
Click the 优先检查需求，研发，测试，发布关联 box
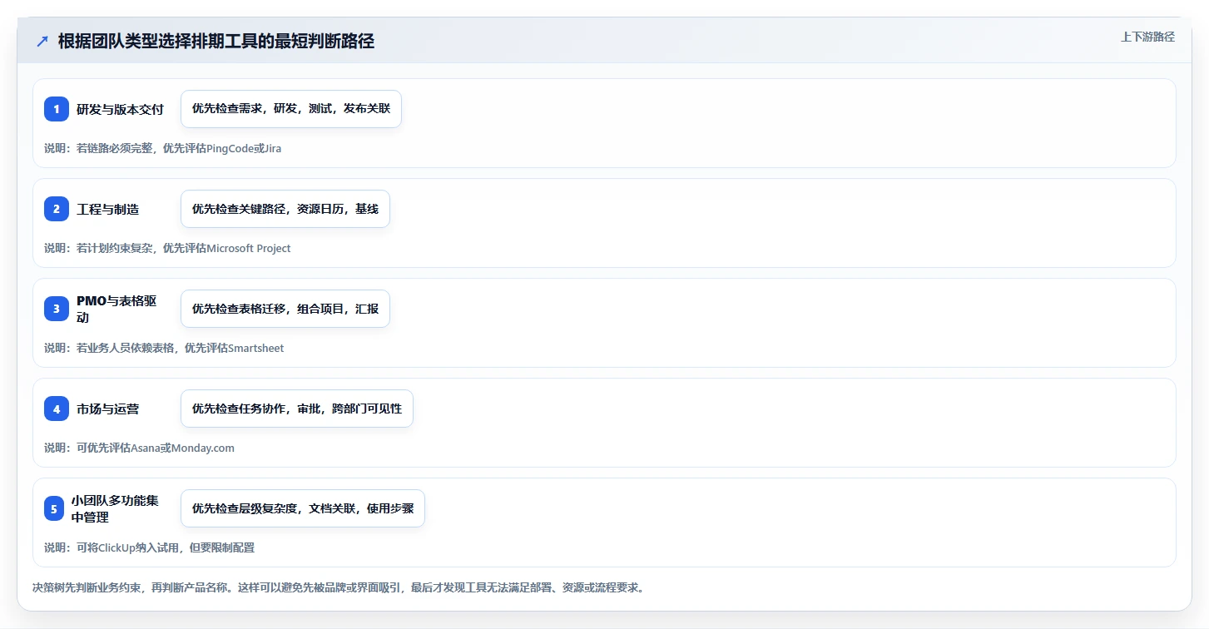(291, 109)
